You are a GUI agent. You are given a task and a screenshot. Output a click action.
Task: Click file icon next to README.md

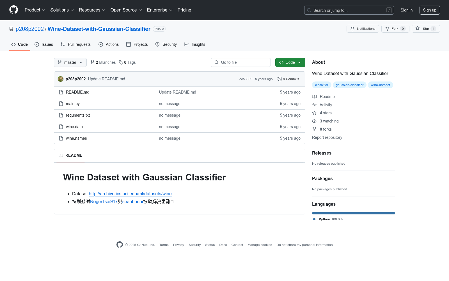61,92
